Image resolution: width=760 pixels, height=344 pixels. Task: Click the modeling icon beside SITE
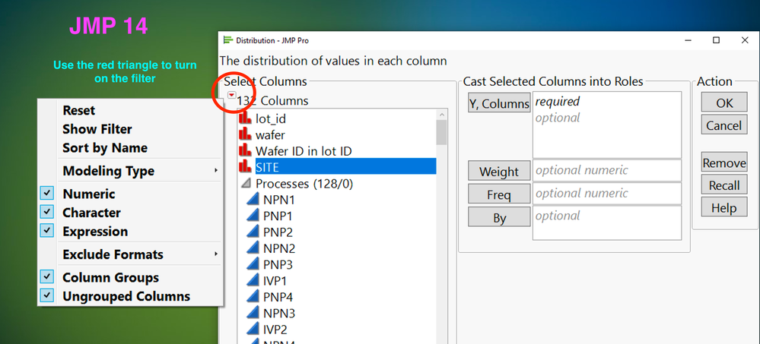click(245, 166)
